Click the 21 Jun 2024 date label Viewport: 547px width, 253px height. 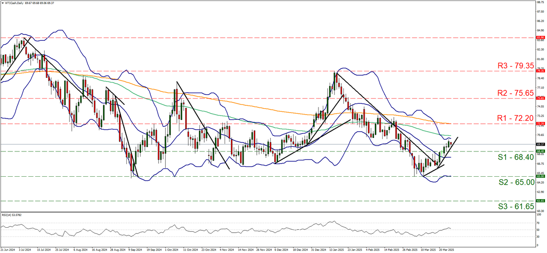[8, 251]
